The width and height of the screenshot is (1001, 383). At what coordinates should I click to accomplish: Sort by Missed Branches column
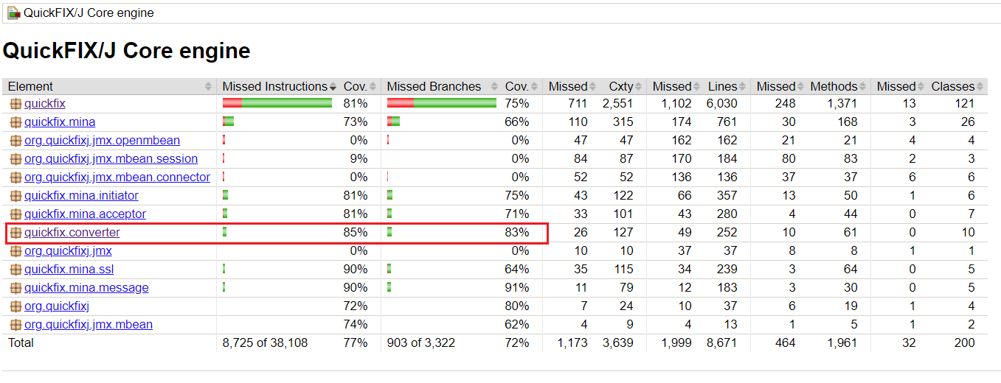click(441, 87)
